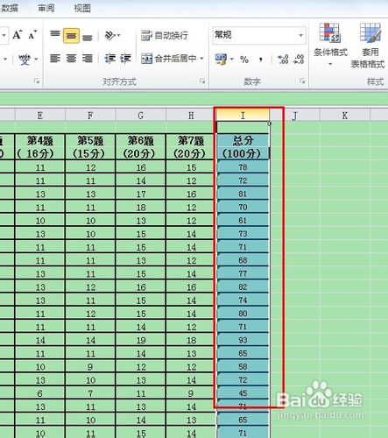The width and height of the screenshot is (388, 438).
Task: Click the 第7题 (20分) header cell
Action: [191, 147]
